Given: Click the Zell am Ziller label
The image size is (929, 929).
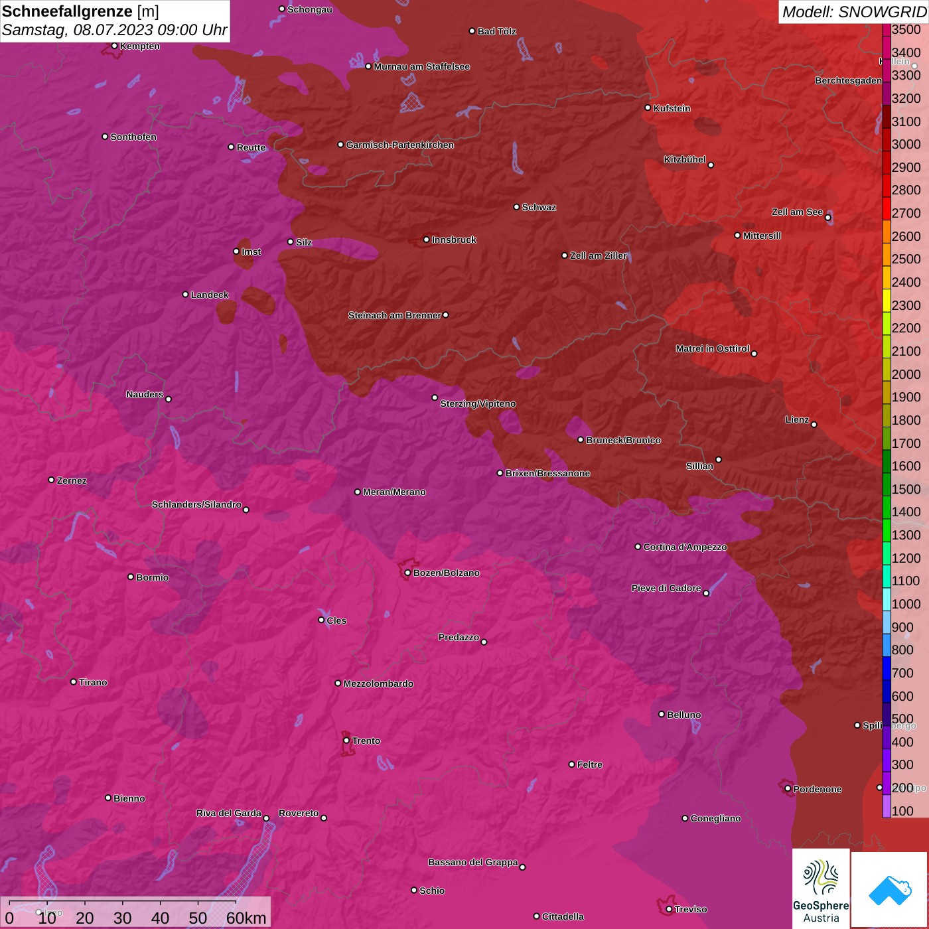Looking at the screenshot, I should pyautogui.click(x=598, y=255).
